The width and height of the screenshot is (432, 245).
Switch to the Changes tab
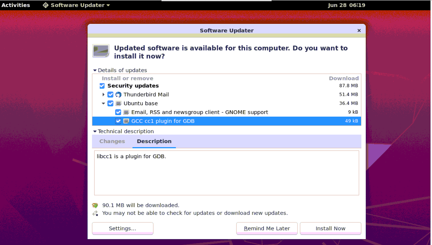point(112,141)
